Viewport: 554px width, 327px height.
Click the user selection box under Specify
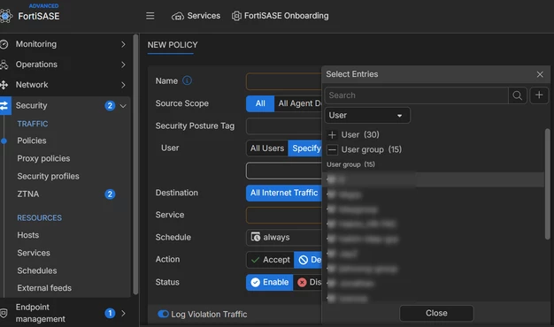[284, 171]
